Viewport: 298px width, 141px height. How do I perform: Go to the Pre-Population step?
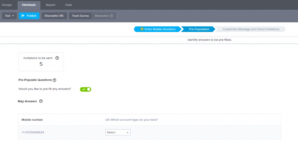[x=199, y=29]
